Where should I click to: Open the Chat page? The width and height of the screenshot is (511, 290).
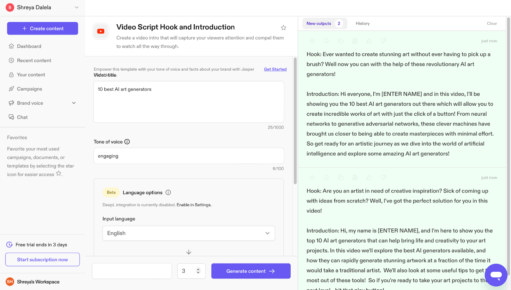22,117
